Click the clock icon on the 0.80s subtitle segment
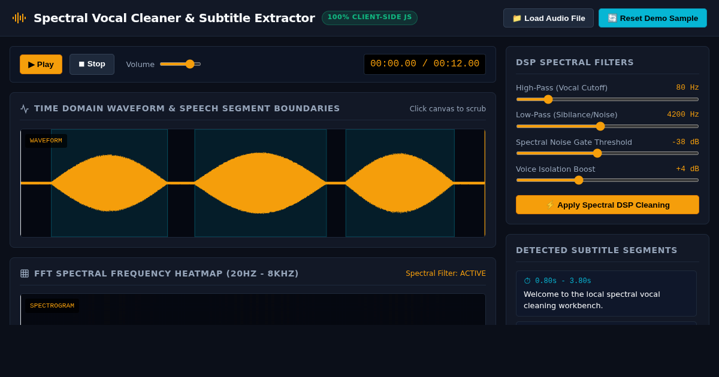This screenshot has height=377, width=719. (x=527, y=281)
